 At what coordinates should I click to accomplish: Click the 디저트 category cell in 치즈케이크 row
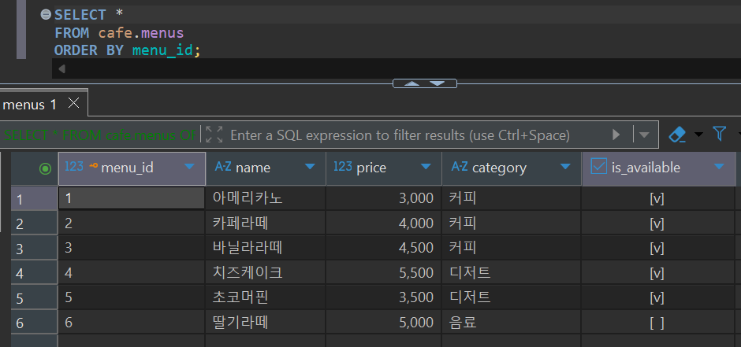pyautogui.click(x=512, y=272)
